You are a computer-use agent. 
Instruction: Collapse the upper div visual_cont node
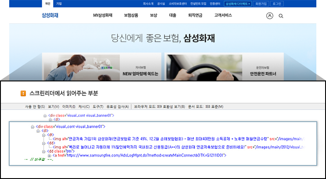click(x=45, y=116)
